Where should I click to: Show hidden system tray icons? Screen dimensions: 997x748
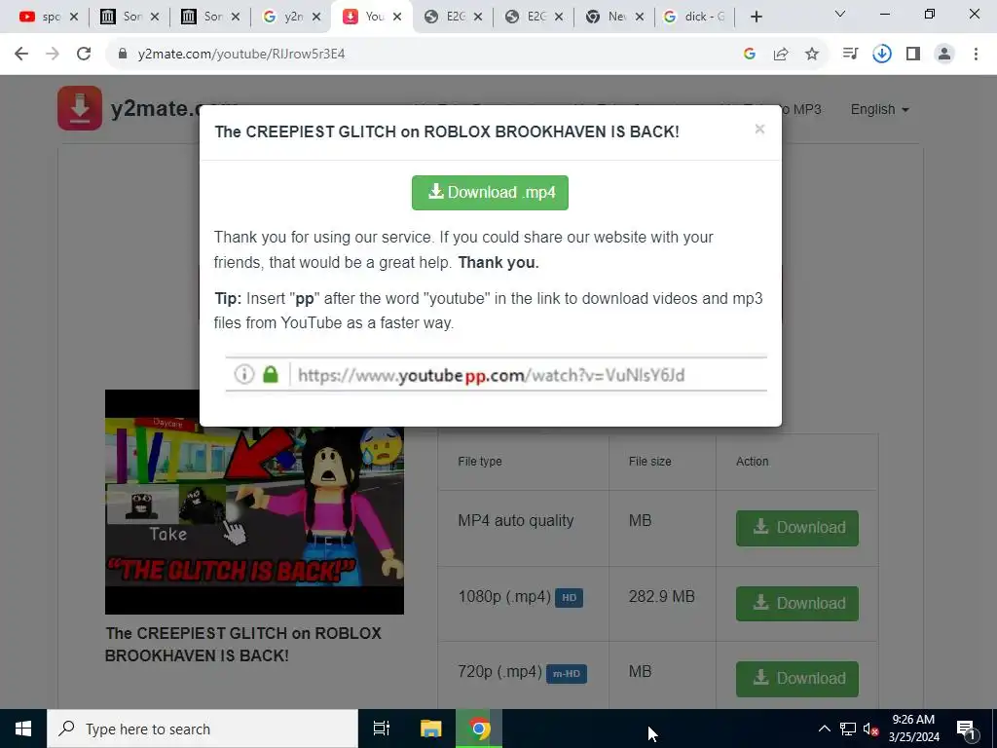[x=824, y=729]
